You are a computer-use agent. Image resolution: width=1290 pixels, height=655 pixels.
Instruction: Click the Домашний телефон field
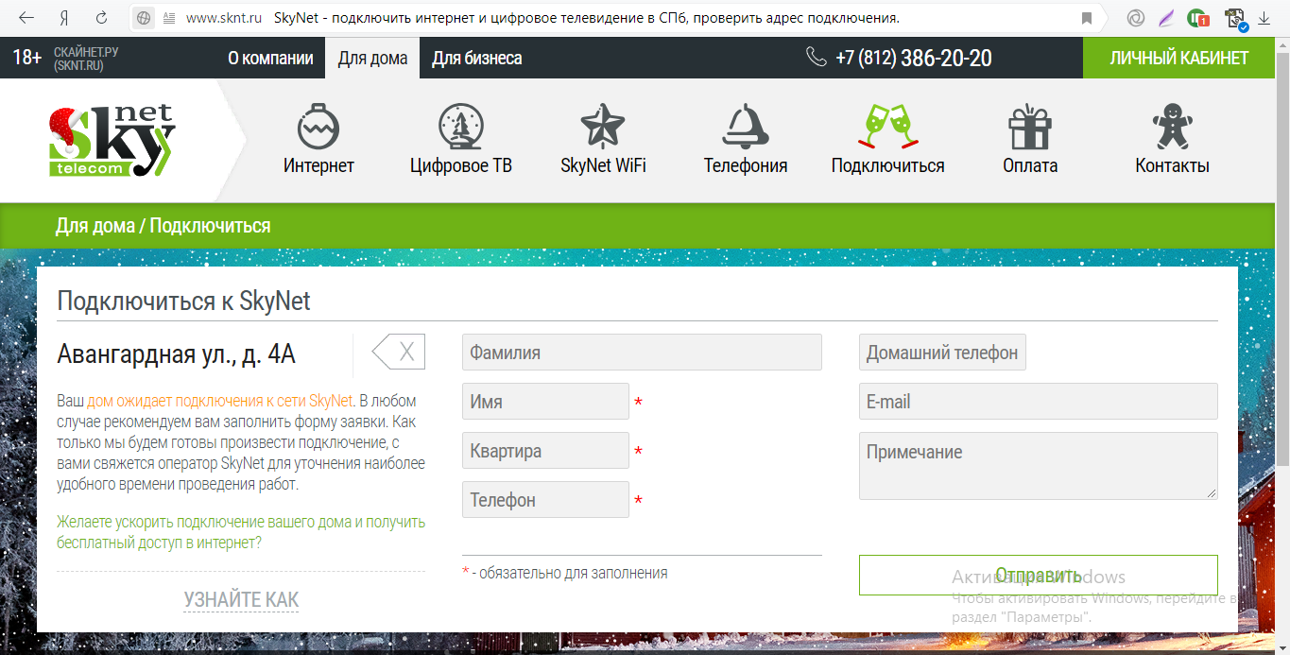(942, 353)
